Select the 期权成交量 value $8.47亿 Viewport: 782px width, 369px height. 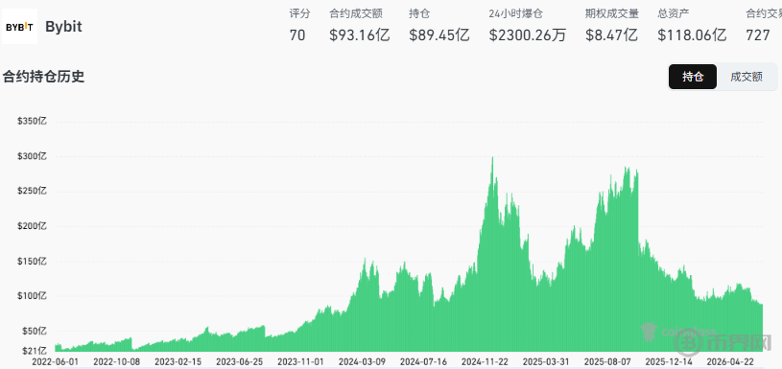[x=611, y=35]
